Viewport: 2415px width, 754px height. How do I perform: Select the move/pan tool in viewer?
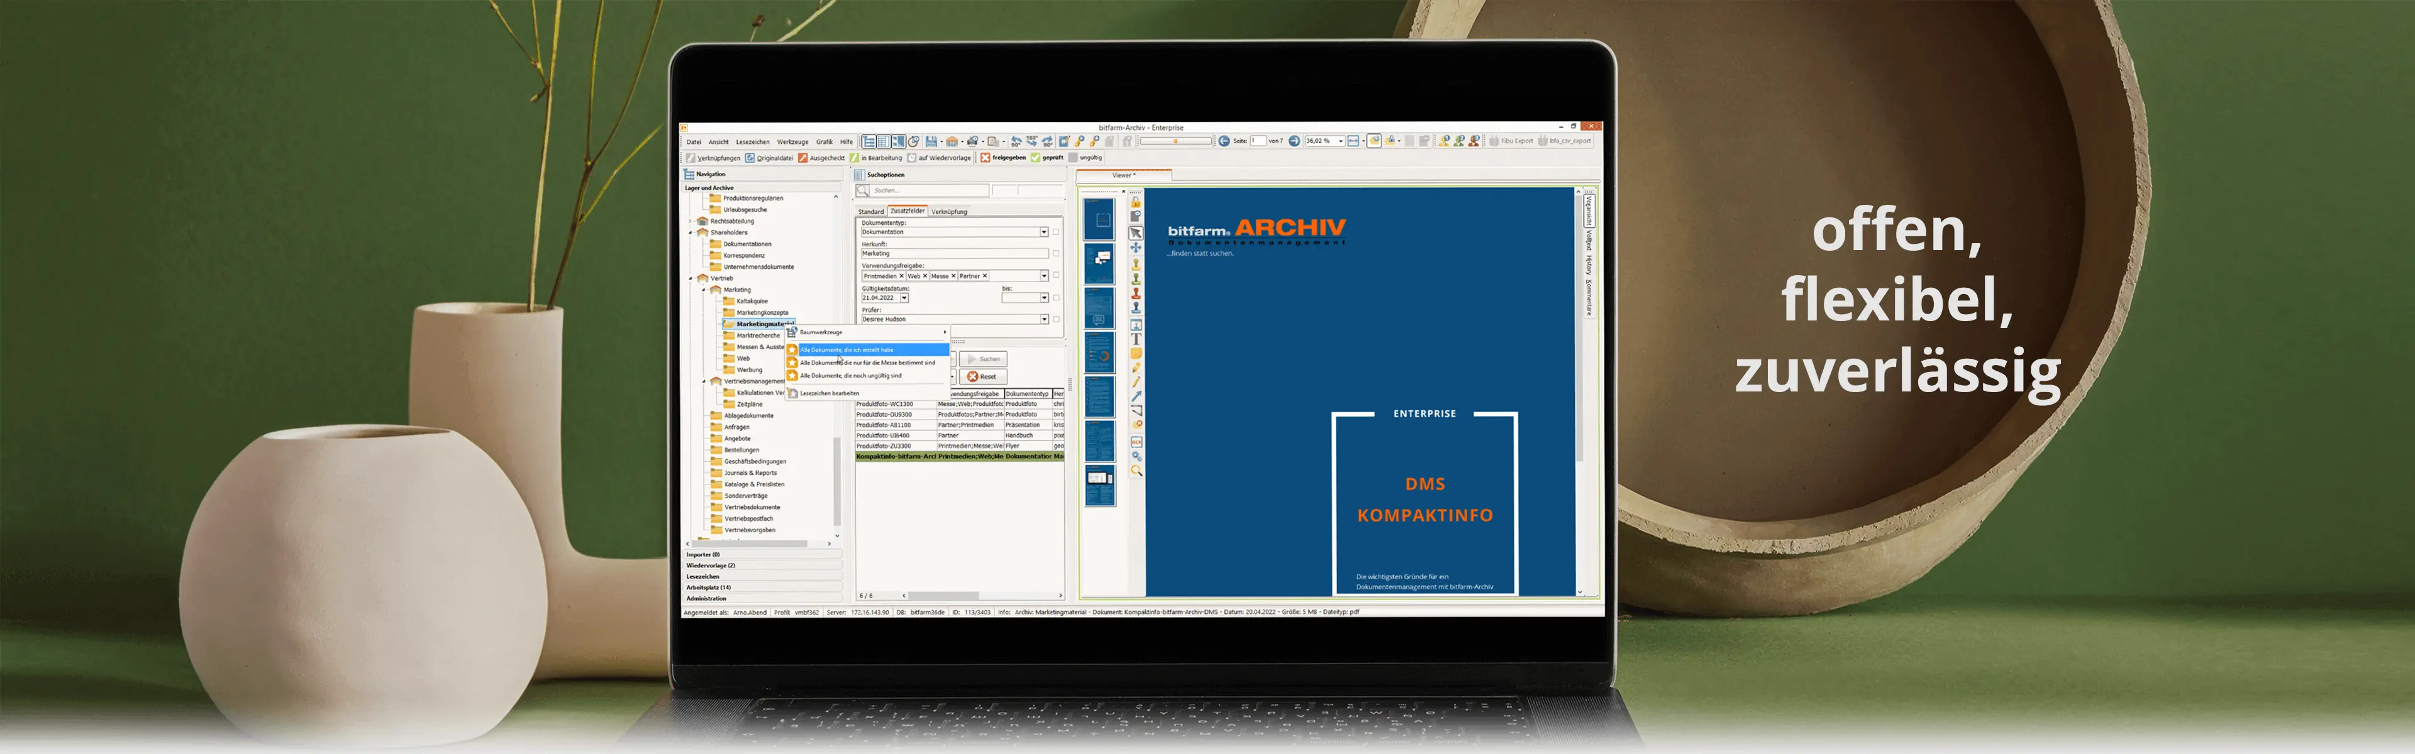coord(1135,248)
